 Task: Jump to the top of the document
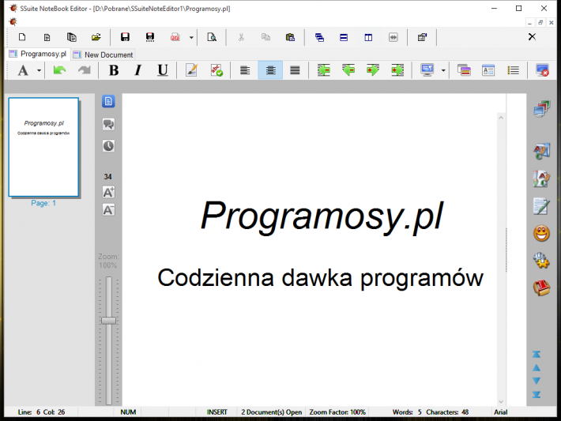click(x=537, y=355)
